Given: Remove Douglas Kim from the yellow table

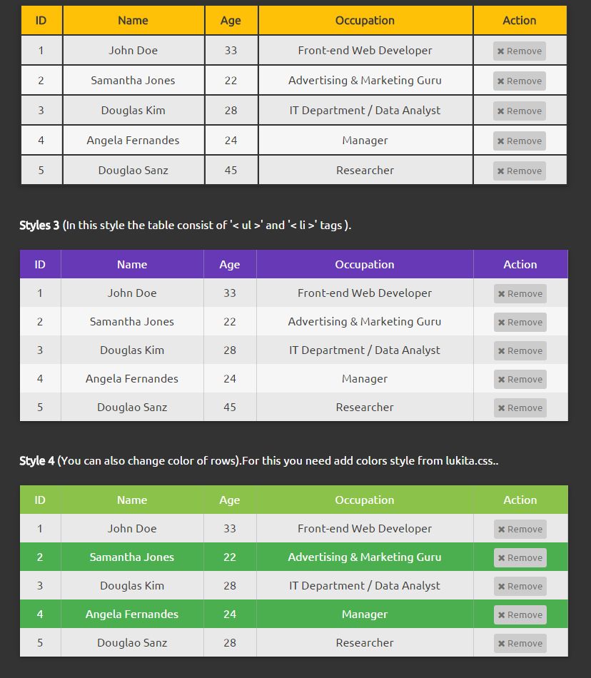Looking at the screenshot, I should 520,111.
